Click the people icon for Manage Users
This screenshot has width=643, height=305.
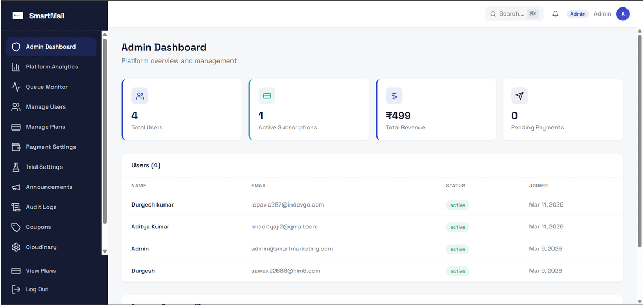click(x=16, y=107)
